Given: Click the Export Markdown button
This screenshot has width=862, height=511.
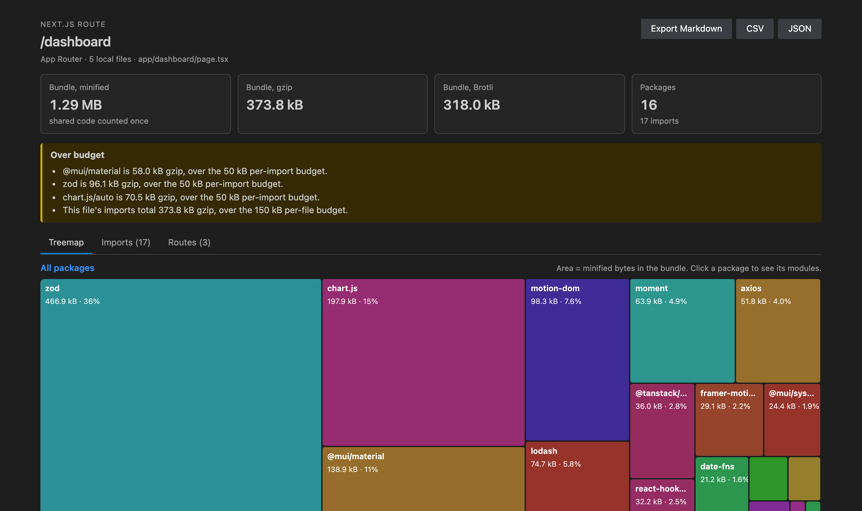Looking at the screenshot, I should tap(686, 29).
